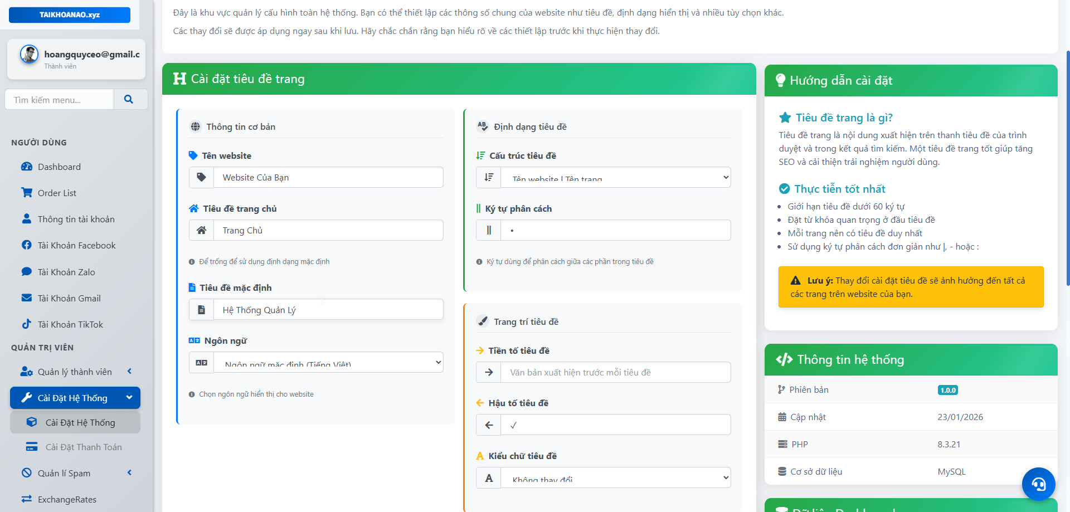Viewport: 1070px width, 512px height.
Task: Expand the Quản lí Spam submenu chevron
Action: click(x=129, y=473)
